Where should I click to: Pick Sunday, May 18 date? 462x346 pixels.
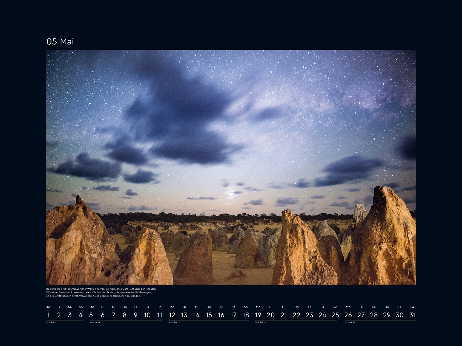(x=246, y=315)
